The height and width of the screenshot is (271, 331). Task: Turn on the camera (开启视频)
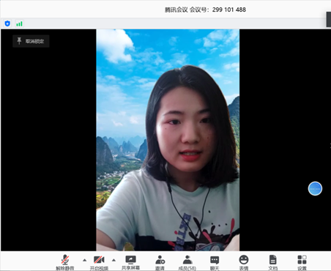[99, 262]
